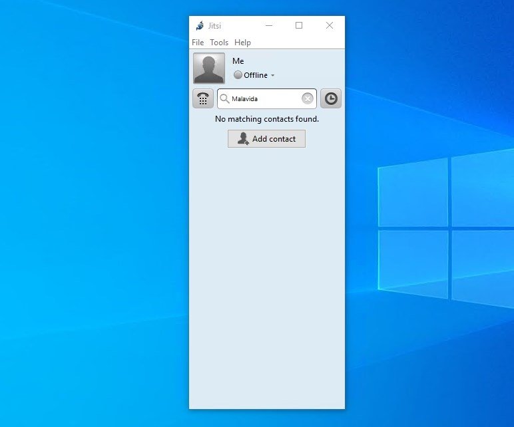Open the Tools menu
514x427 pixels.
pos(219,43)
